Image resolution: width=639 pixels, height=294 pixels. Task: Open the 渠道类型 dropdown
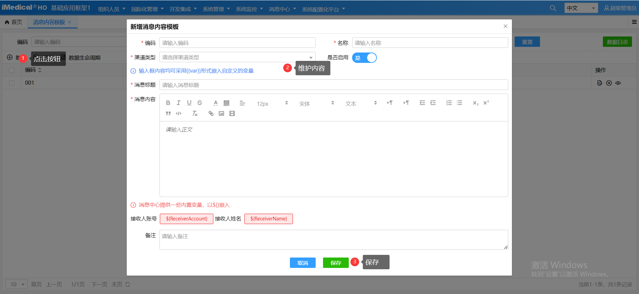237,58
